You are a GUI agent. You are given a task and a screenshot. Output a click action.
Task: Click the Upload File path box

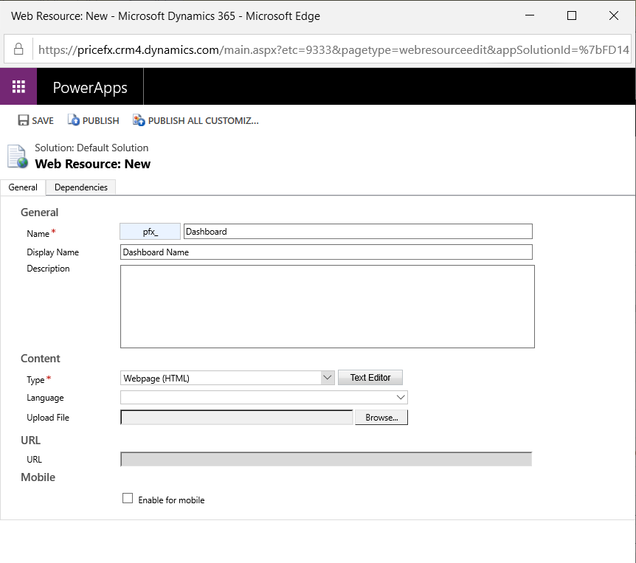coord(237,418)
